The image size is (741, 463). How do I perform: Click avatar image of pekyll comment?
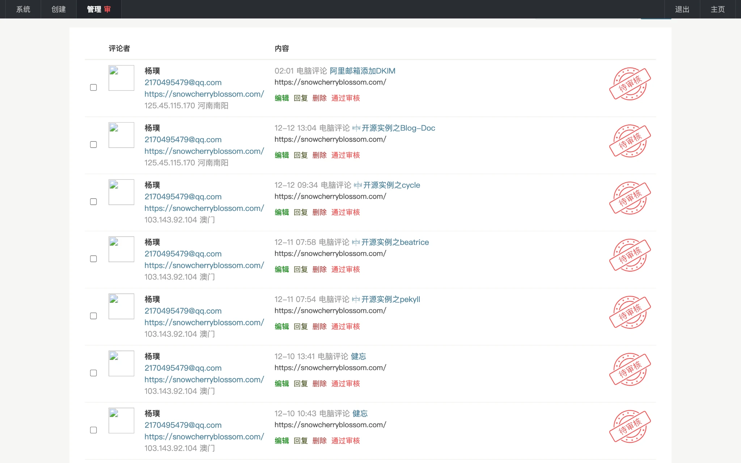tap(121, 306)
